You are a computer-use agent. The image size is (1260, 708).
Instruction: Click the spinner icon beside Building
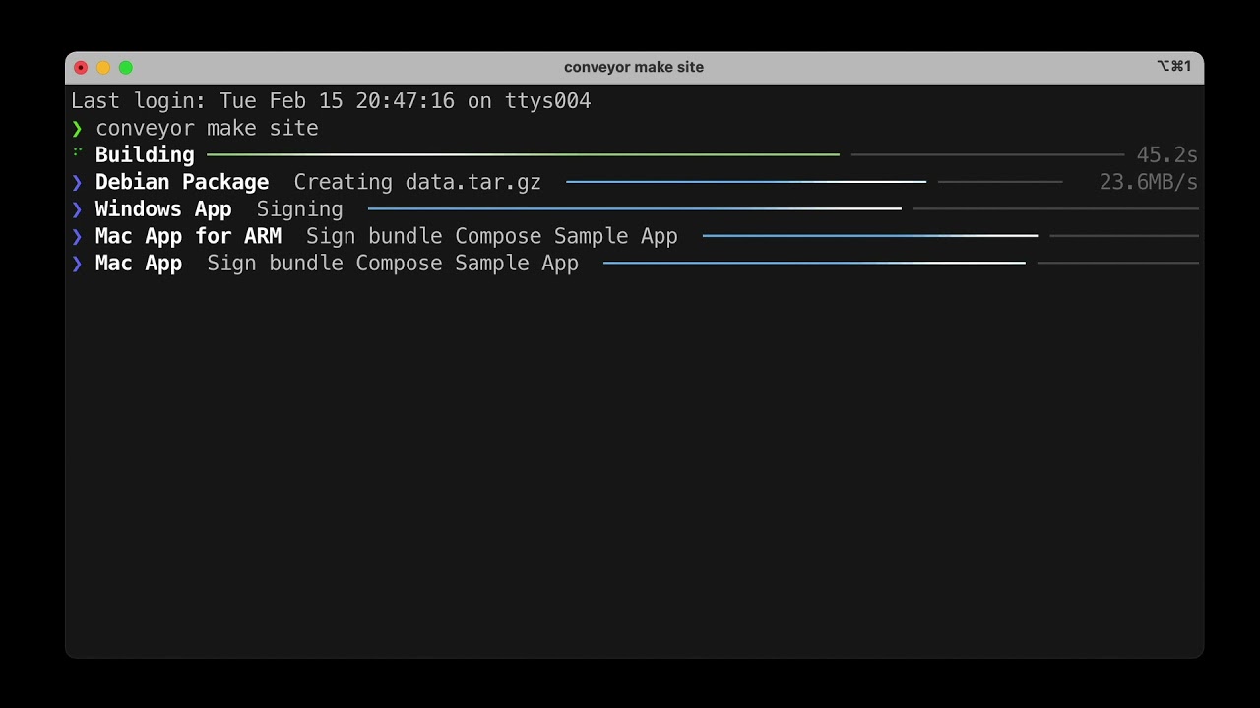pyautogui.click(x=77, y=153)
